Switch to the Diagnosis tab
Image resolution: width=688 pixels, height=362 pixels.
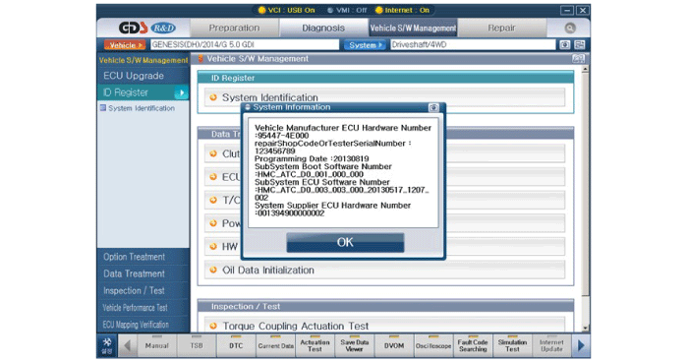[323, 29]
